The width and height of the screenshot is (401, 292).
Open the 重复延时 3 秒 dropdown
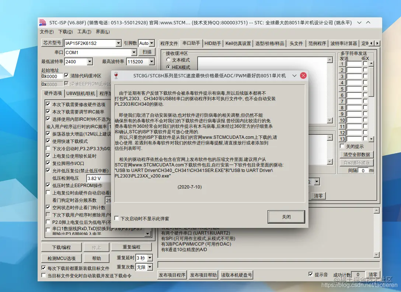150,258
